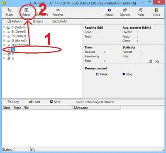Viewport: 166px width, 153px height.
Task: Expand the C: (System) drive
Action: [4, 27]
